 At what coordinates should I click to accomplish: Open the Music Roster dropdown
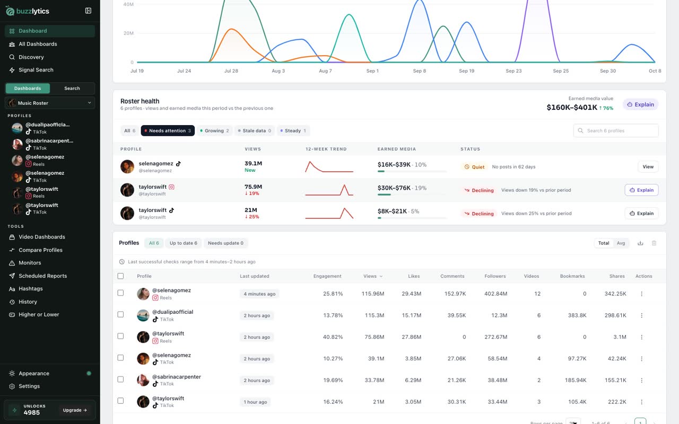coord(50,103)
